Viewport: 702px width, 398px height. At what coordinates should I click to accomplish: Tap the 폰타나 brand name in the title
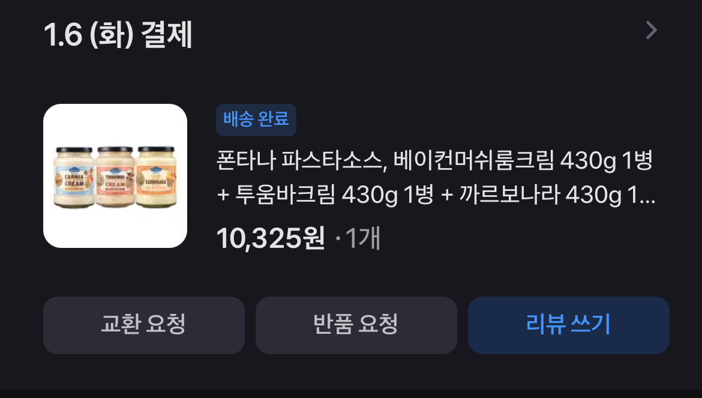(246, 160)
